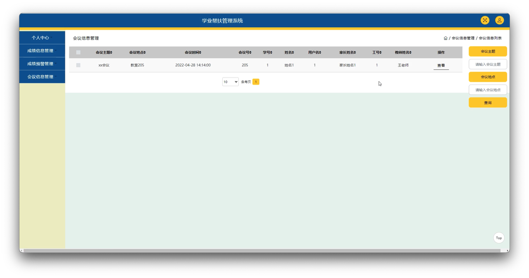
Task: Click the 2022-04-28 14:14:00 time cell
Action: (193, 65)
